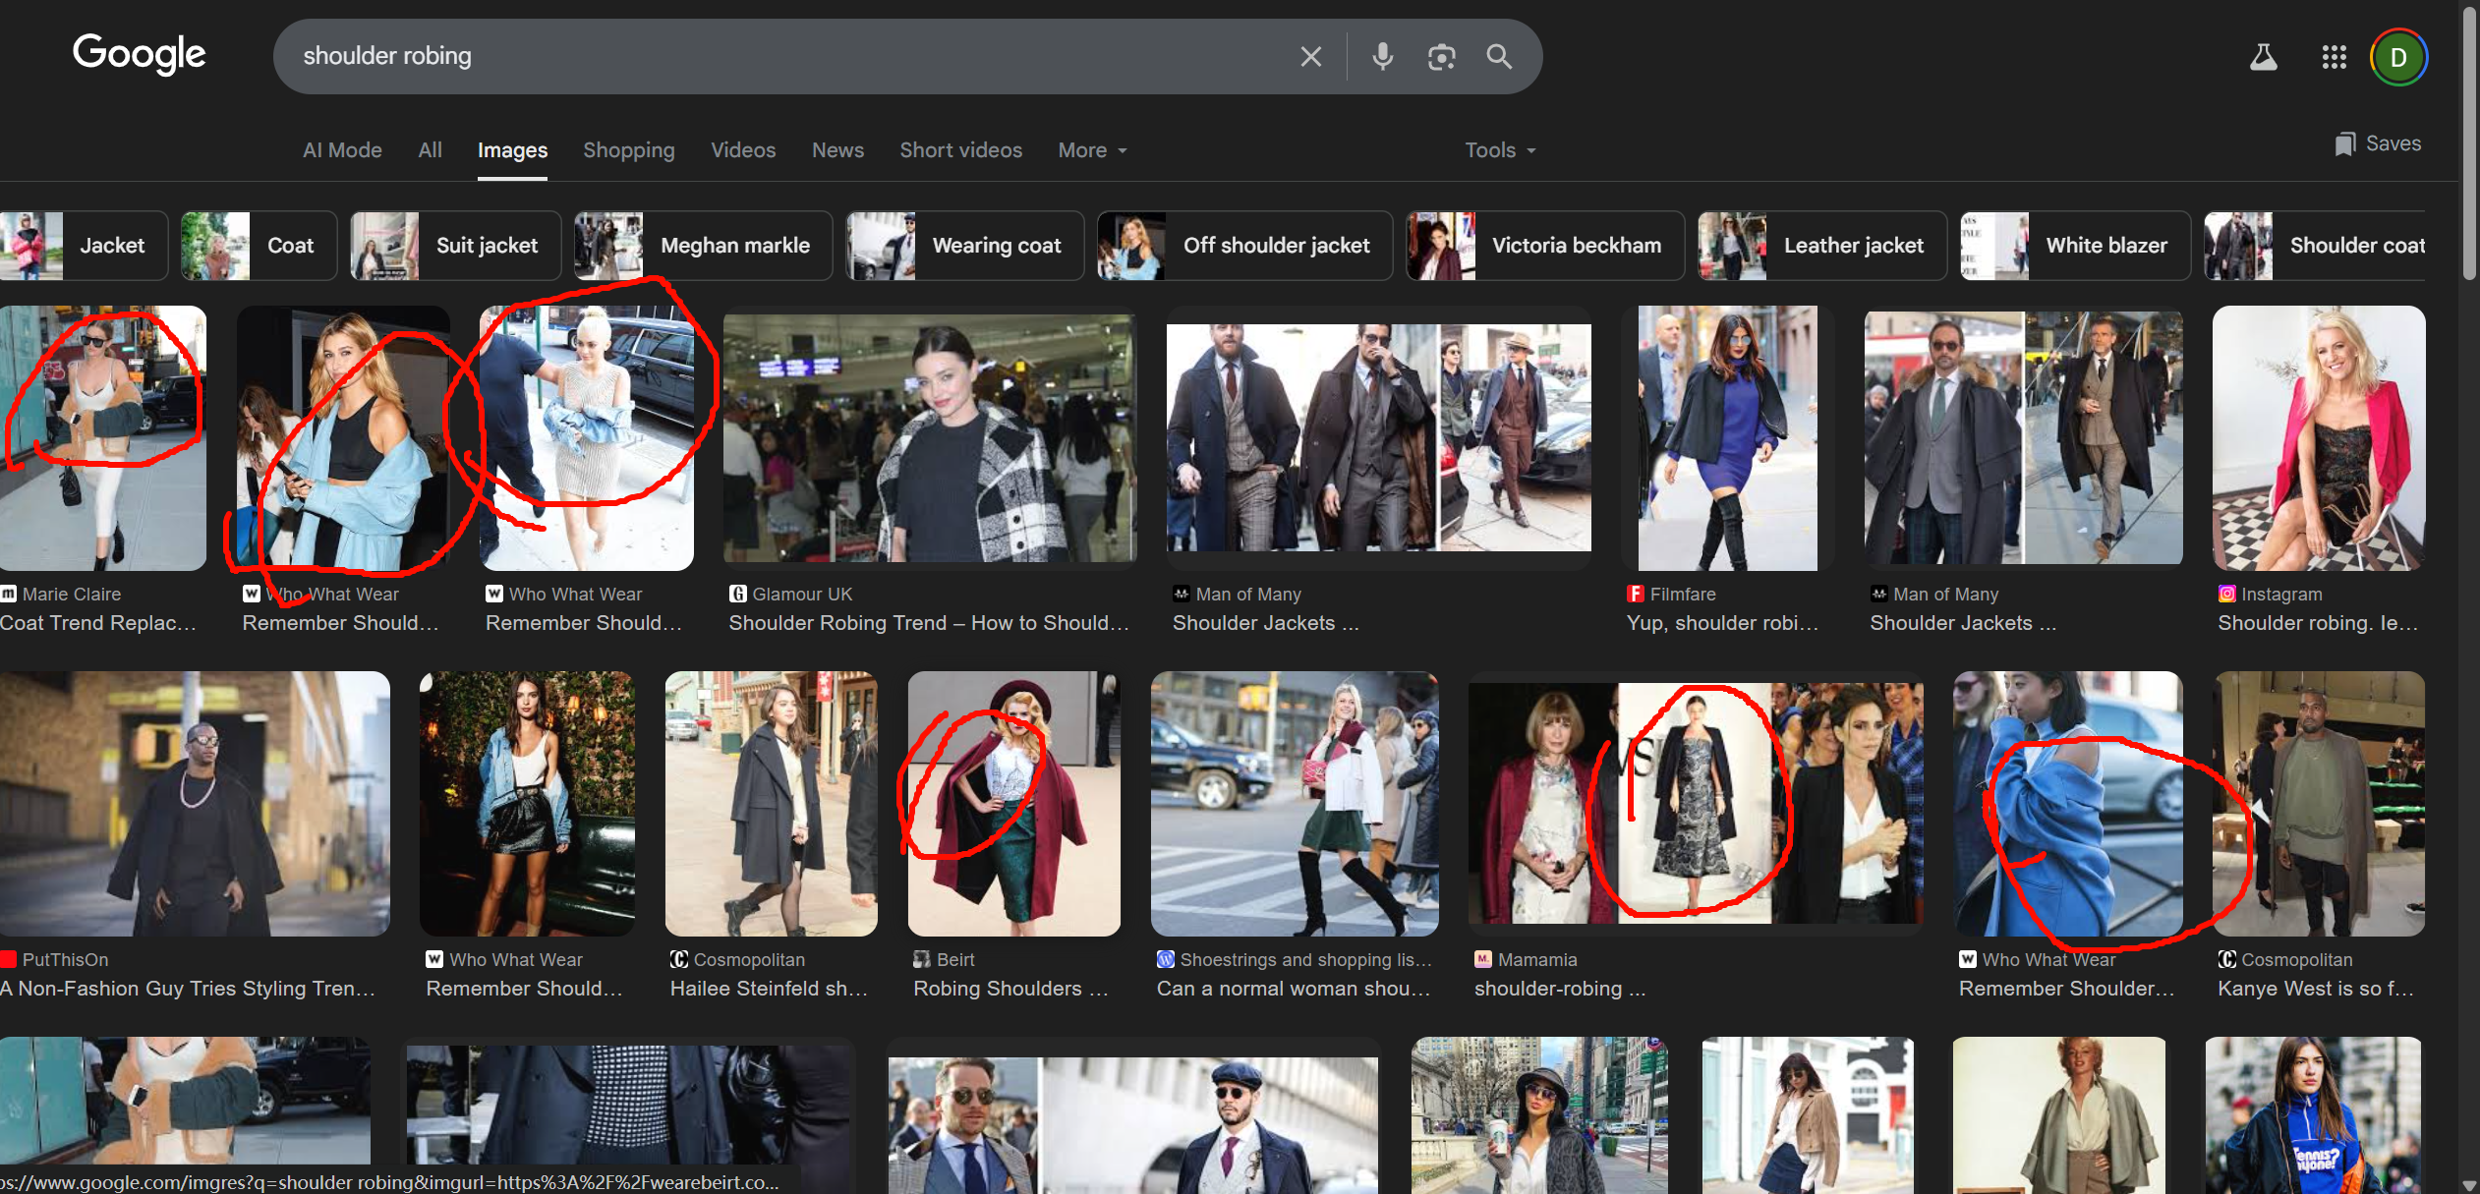Start voice search with microphone icon
Screen dimensions: 2480x1194
tap(1382, 57)
